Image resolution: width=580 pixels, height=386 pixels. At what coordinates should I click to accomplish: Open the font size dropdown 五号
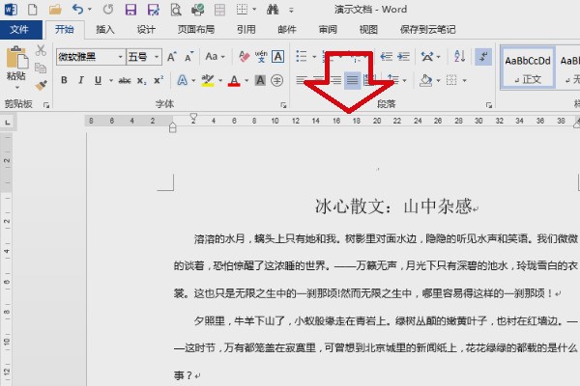[144, 57]
